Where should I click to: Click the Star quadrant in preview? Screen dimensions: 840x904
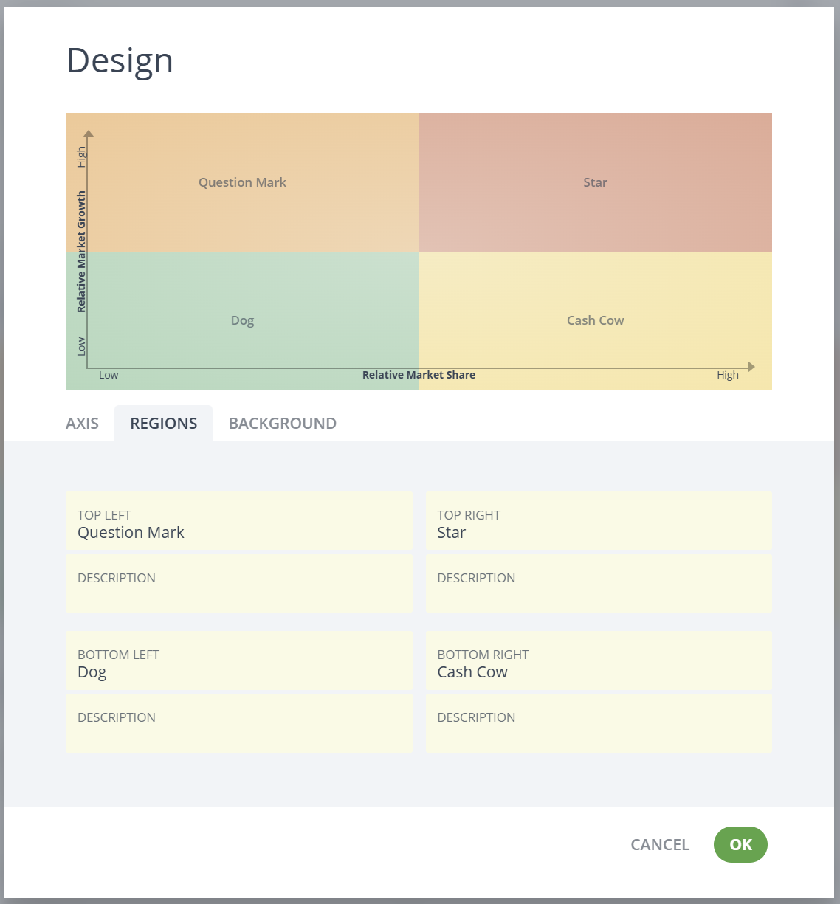596,182
